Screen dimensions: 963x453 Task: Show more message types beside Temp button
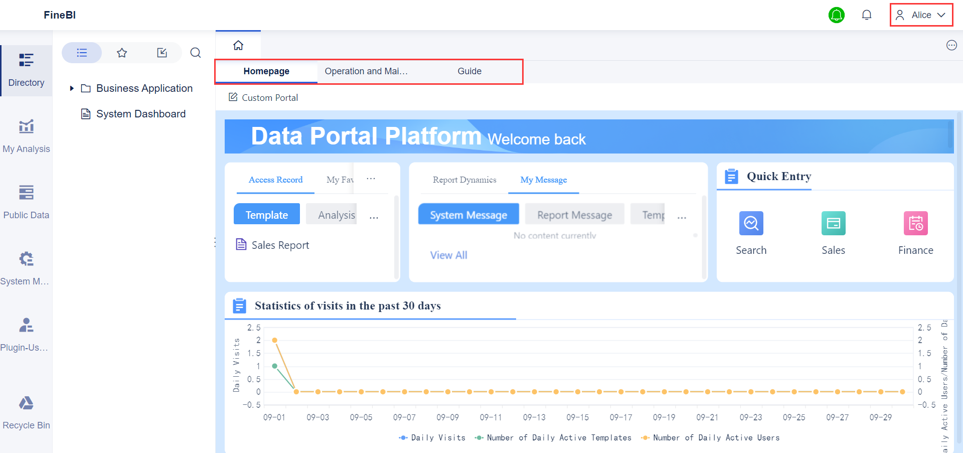[682, 217]
